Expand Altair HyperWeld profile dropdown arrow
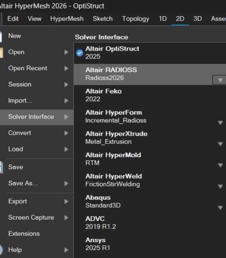This screenshot has width=226, height=258. (220, 186)
